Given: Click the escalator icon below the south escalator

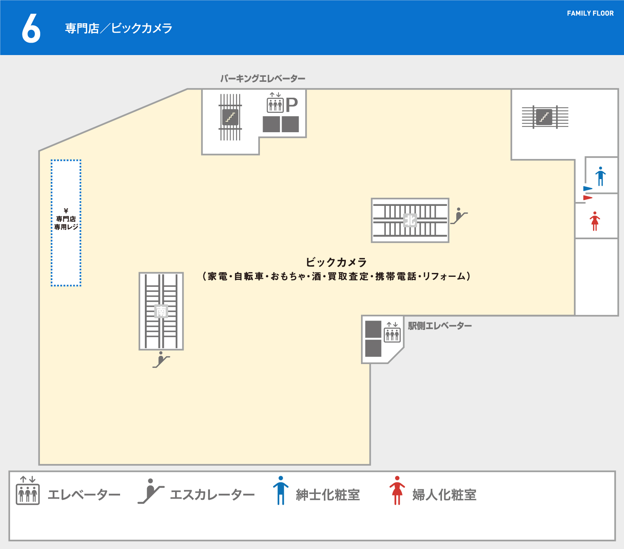Looking at the screenshot, I should pyautogui.click(x=161, y=359).
